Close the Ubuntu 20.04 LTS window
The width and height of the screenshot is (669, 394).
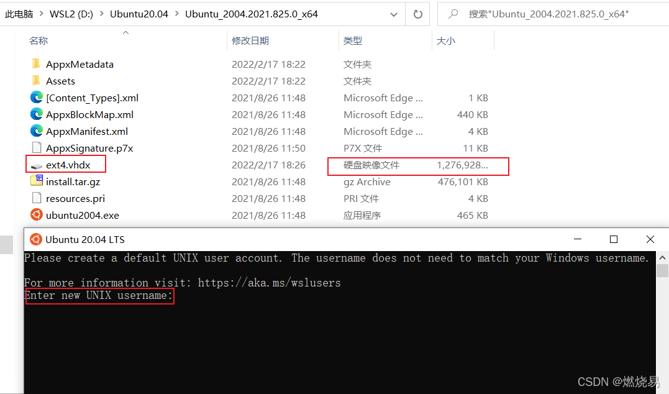[x=650, y=239]
